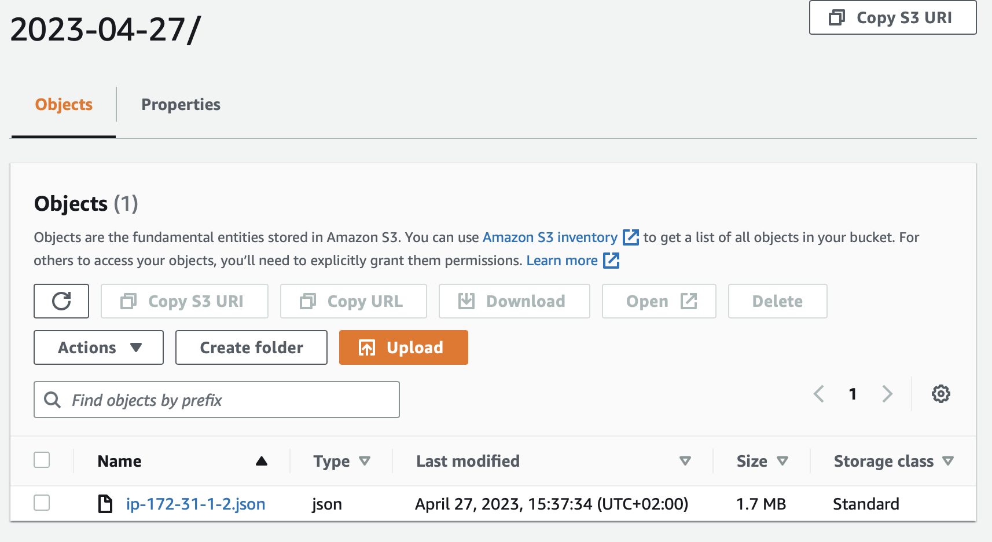Select the Objects tab
This screenshot has width=992, height=542.
[64, 104]
